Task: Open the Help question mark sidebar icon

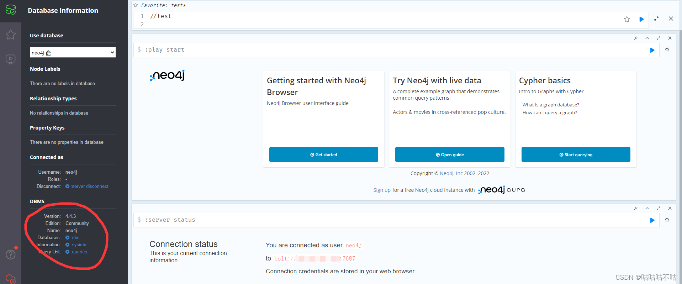Action: pos(11,254)
